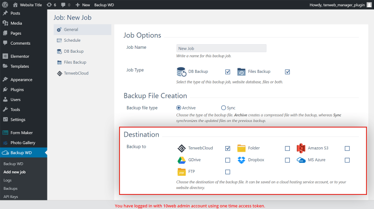Tick the GDrive destination checkbox

click(x=228, y=160)
